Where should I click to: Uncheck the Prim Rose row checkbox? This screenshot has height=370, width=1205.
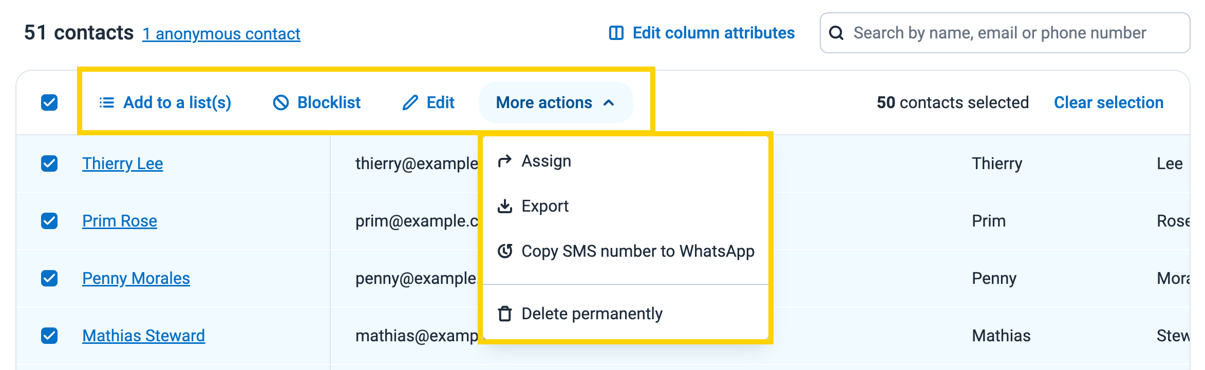[x=49, y=221]
